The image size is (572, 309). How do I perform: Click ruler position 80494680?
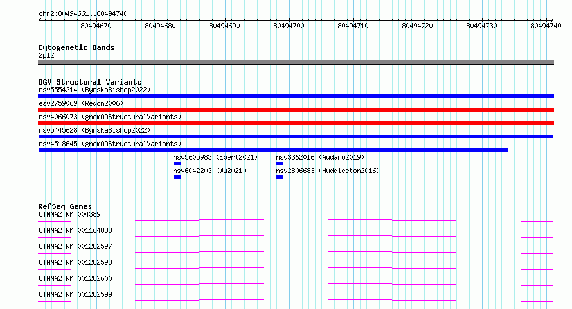pyautogui.click(x=160, y=26)
